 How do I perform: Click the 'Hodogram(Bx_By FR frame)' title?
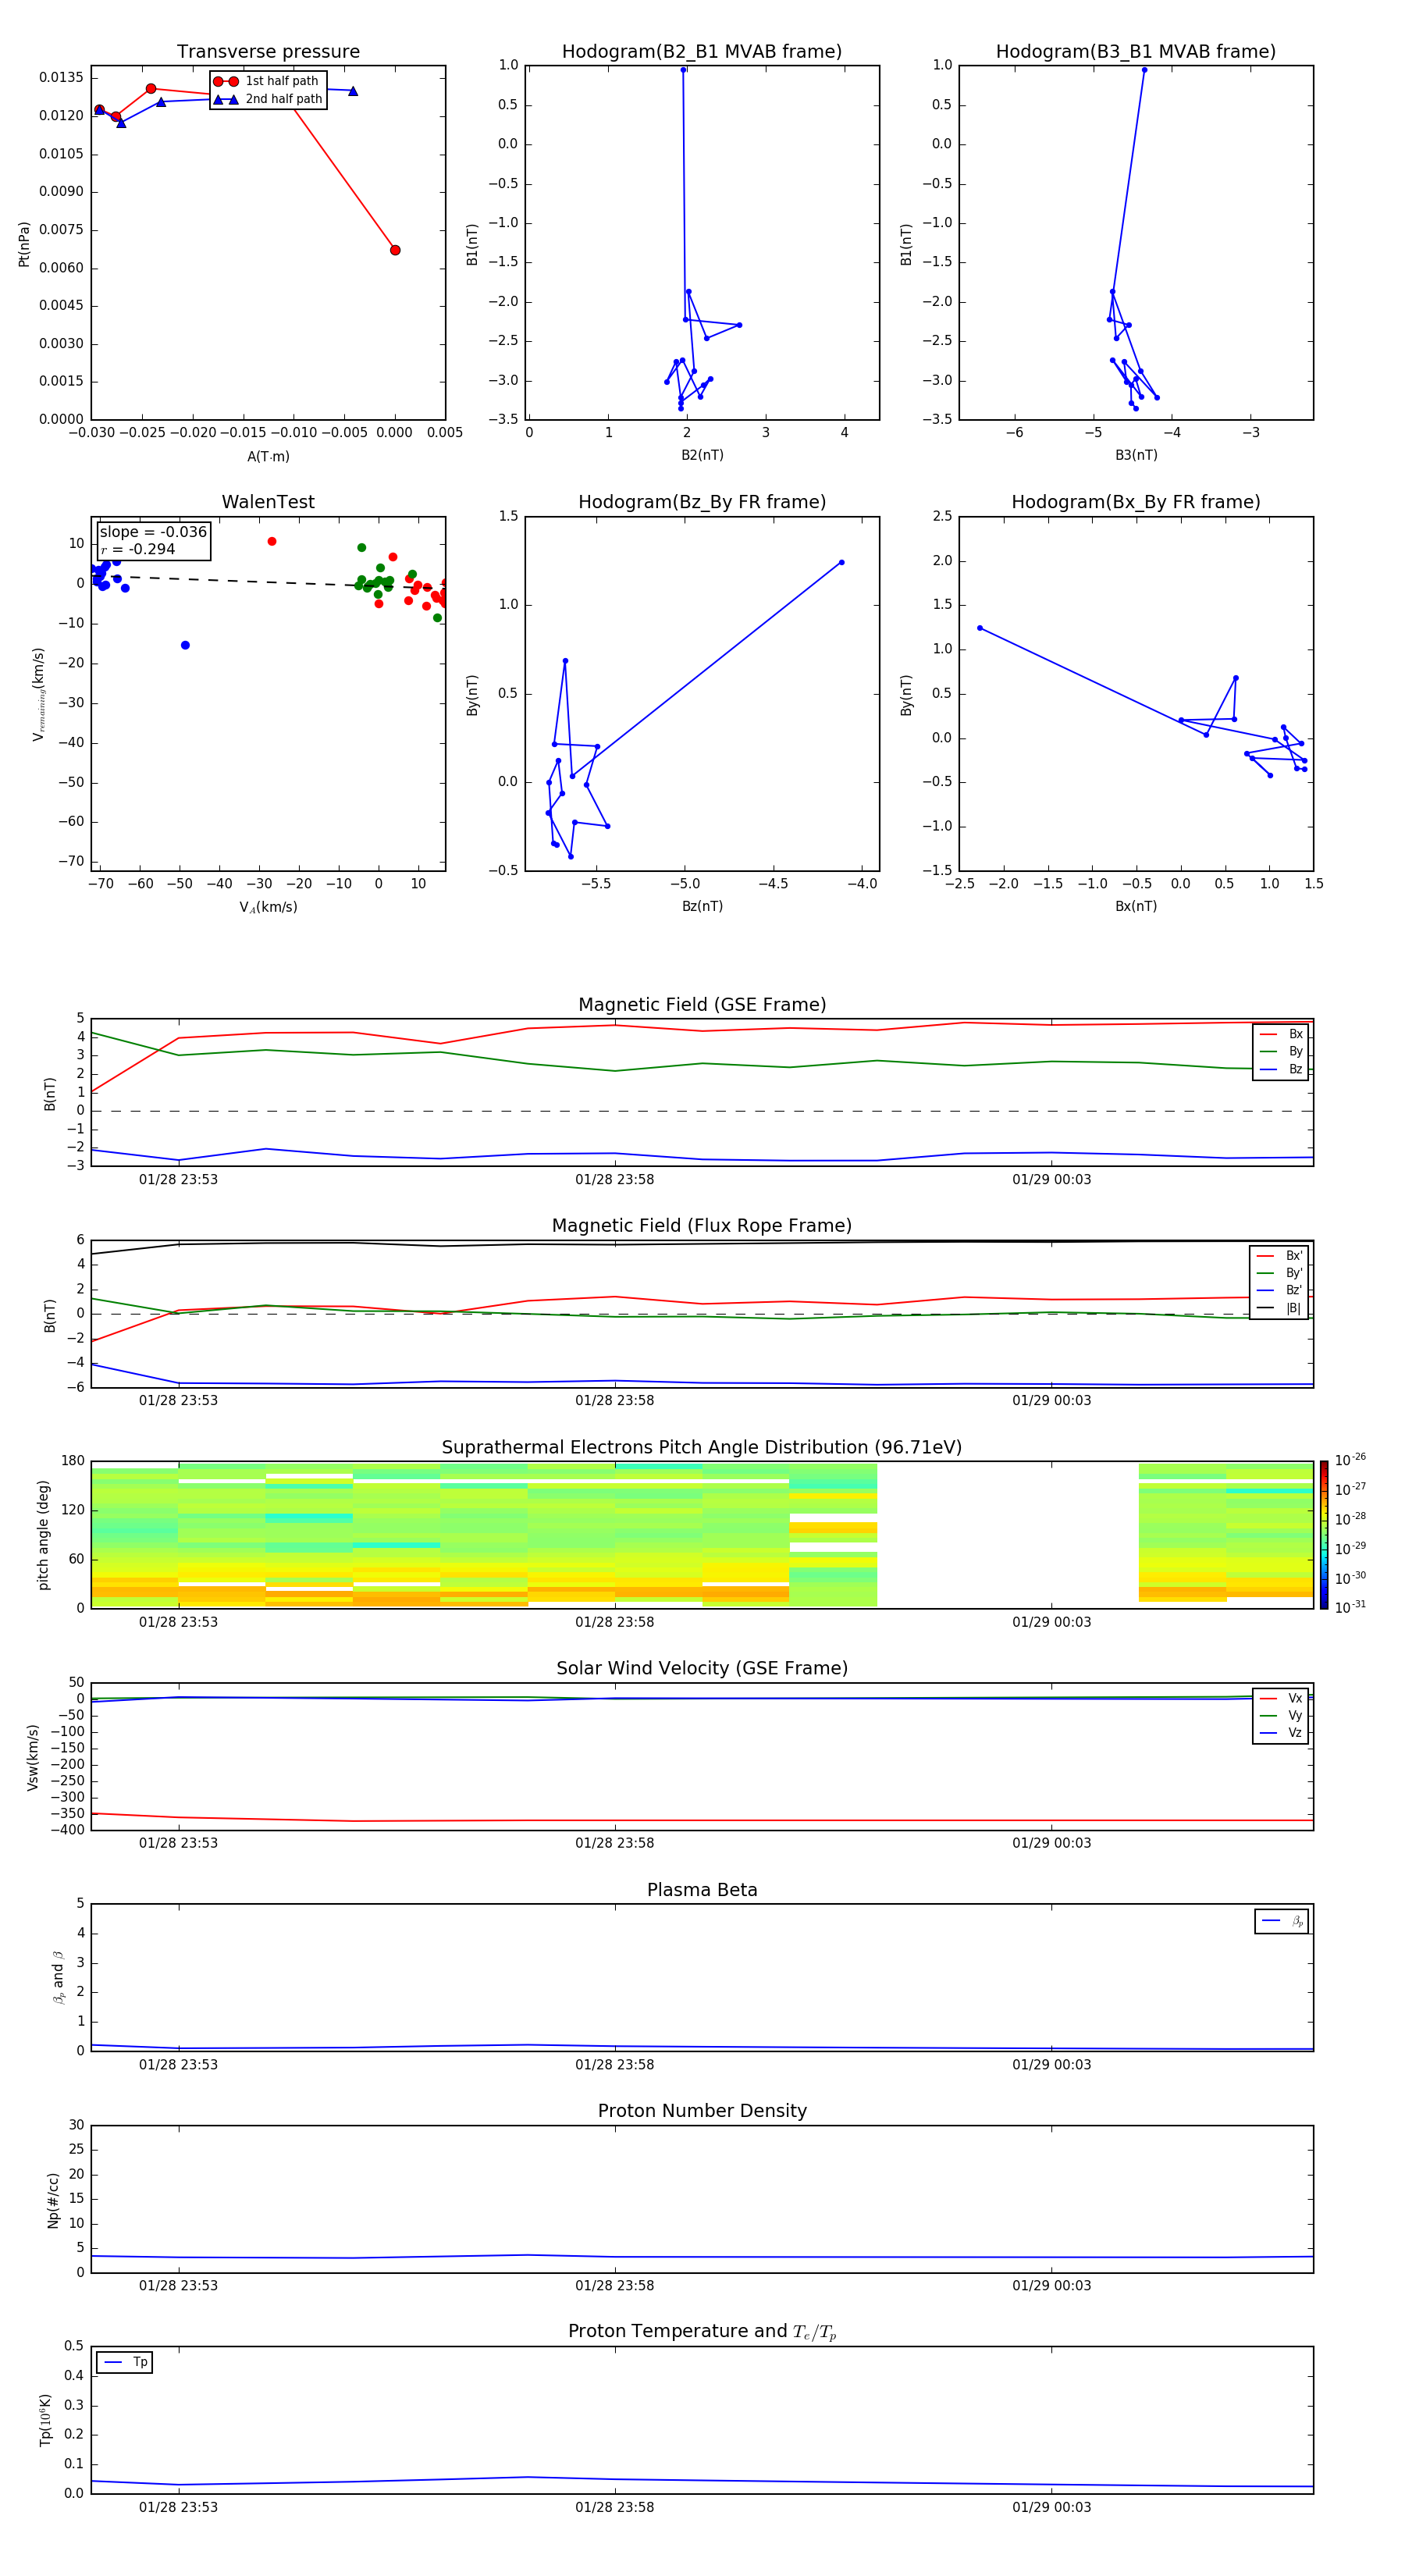click(x=1136, y=502)
